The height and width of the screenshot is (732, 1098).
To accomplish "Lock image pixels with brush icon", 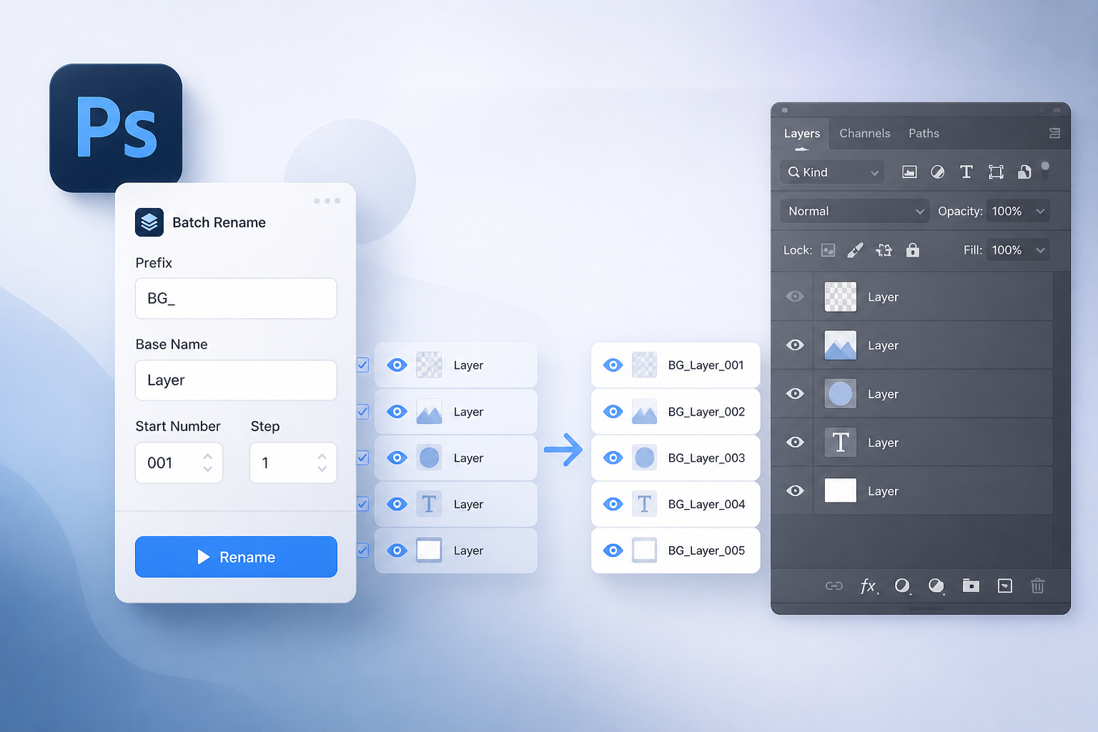I will (855, 250).
